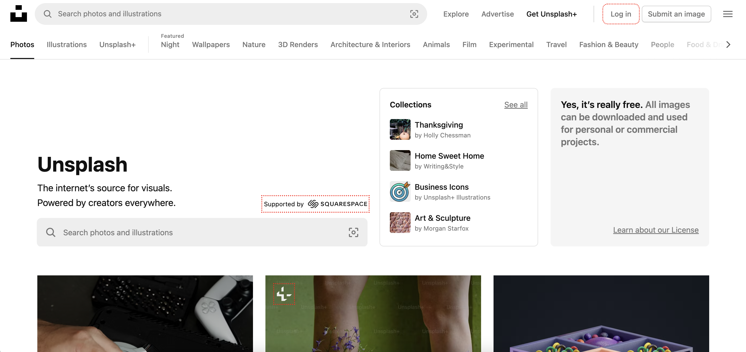
Task: Open visual search in the hero search box
Action: click(353, 232)
